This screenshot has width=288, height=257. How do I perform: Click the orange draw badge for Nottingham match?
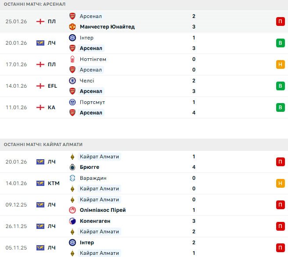280,64
